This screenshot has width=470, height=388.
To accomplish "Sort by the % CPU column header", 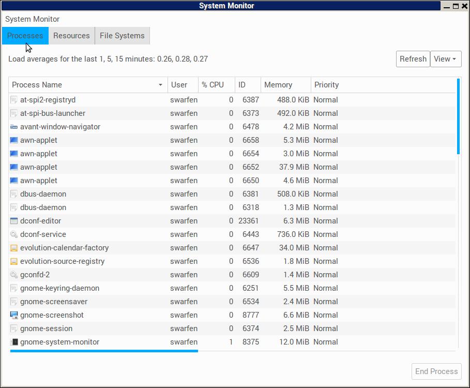I will 213,85.
